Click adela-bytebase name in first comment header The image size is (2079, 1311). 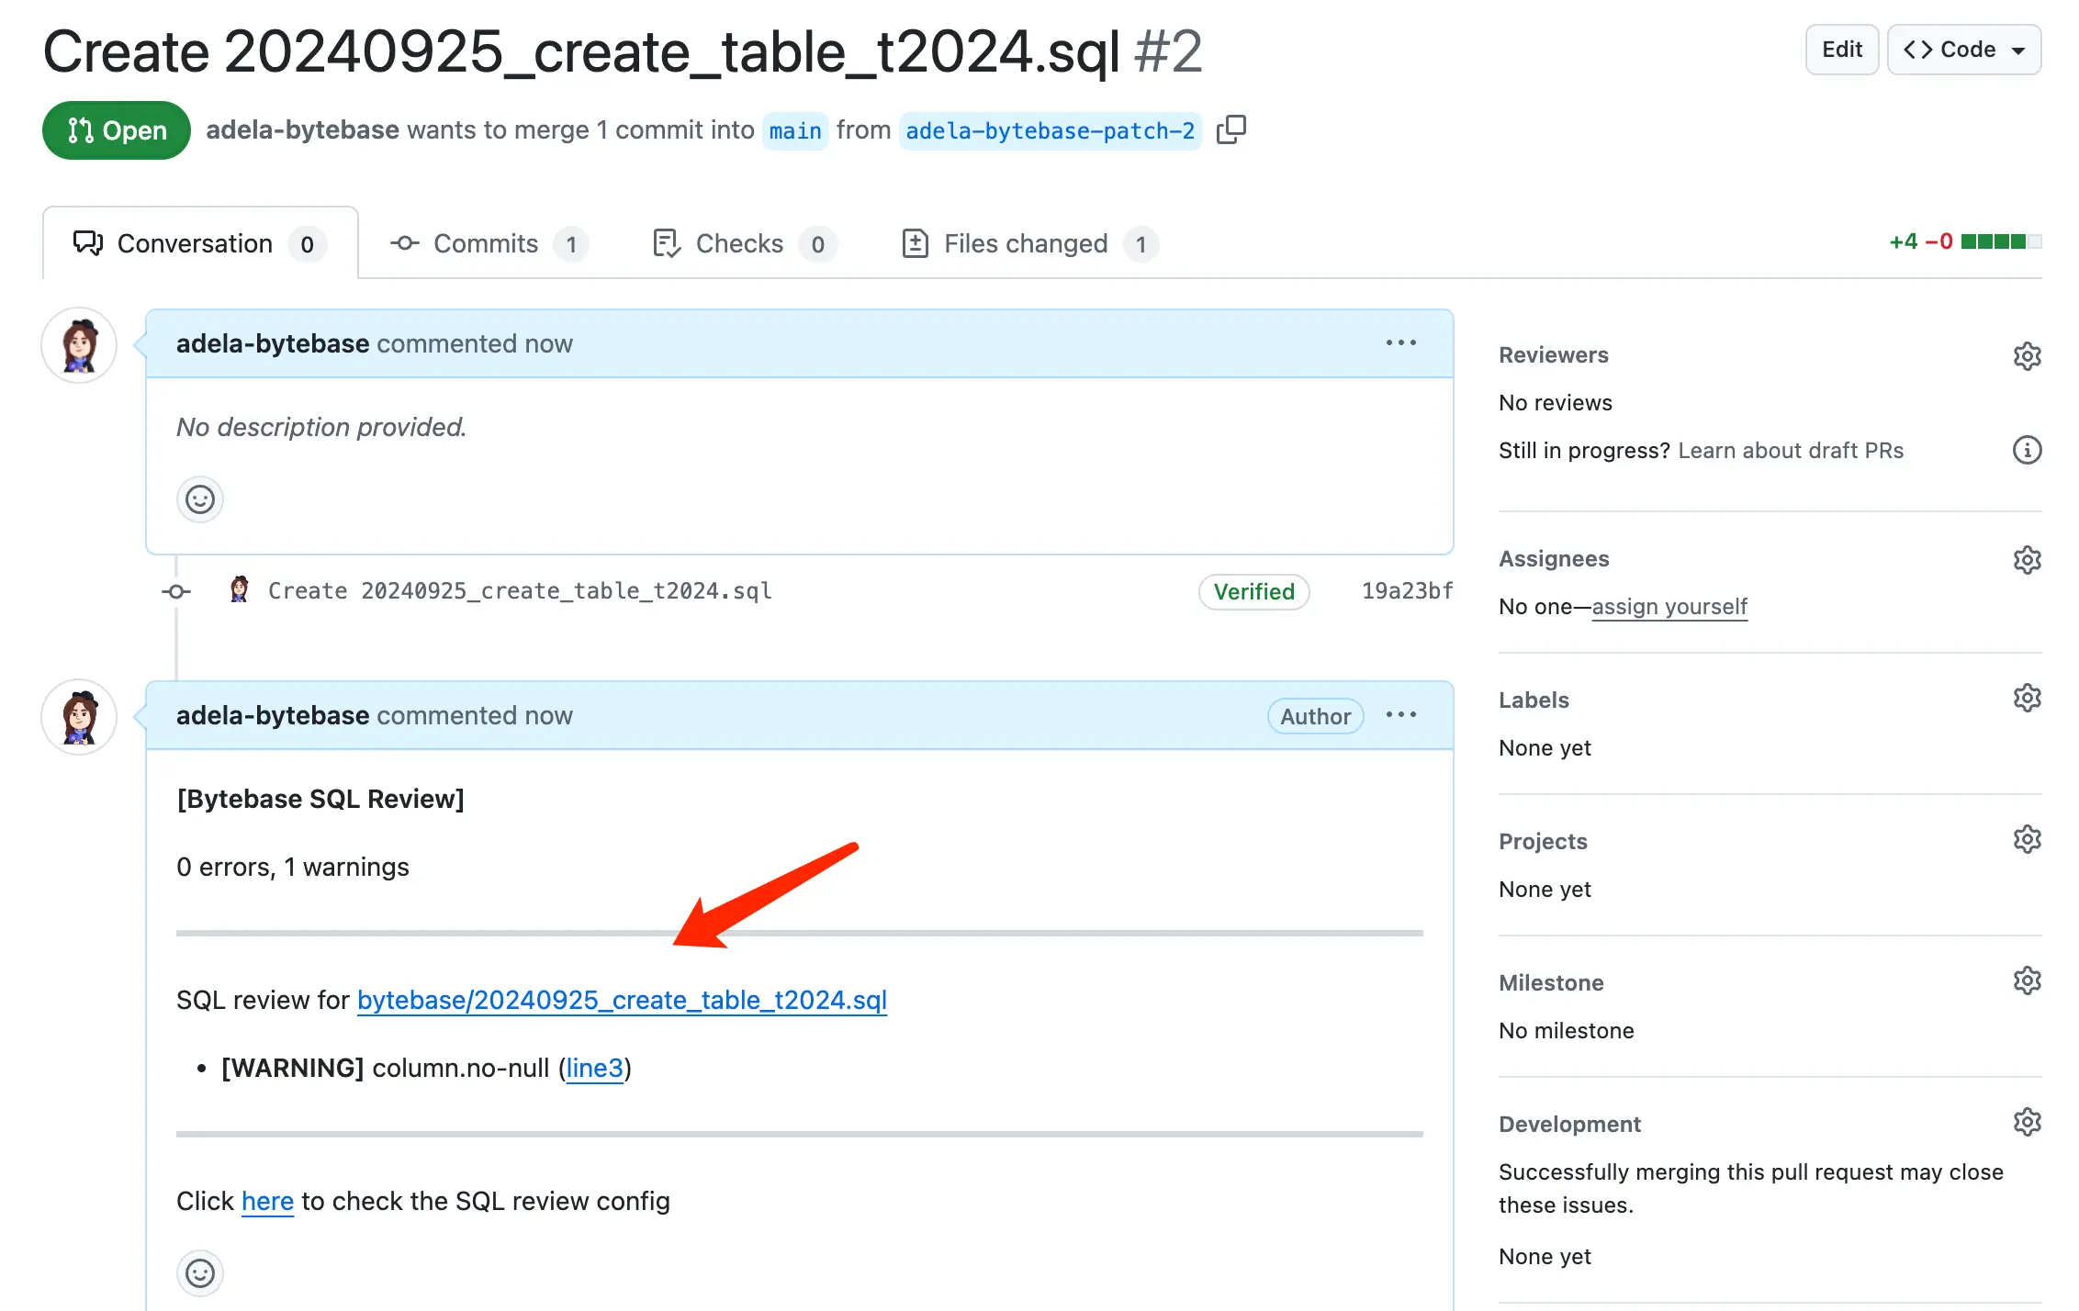273,343
